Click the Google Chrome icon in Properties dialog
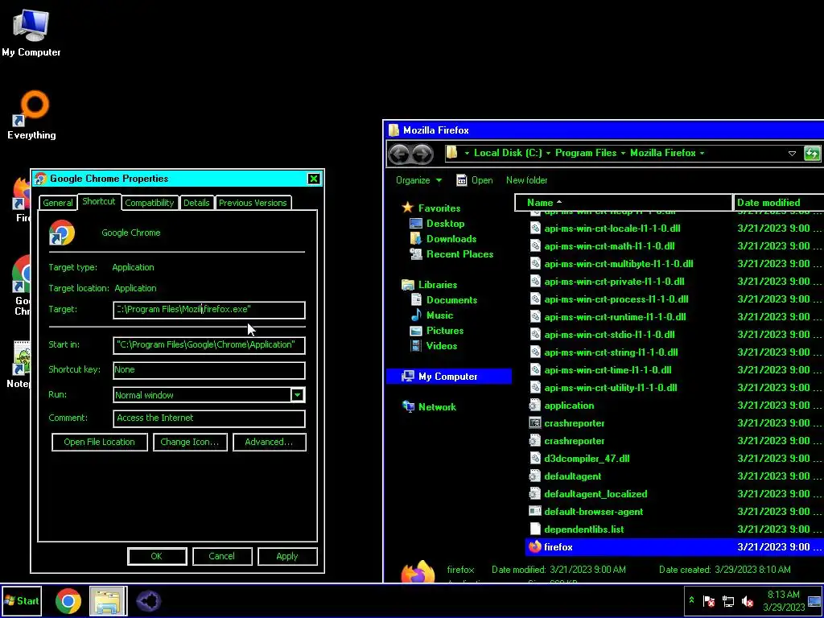This screenshot has height=618, width=824. pos(62,233)
